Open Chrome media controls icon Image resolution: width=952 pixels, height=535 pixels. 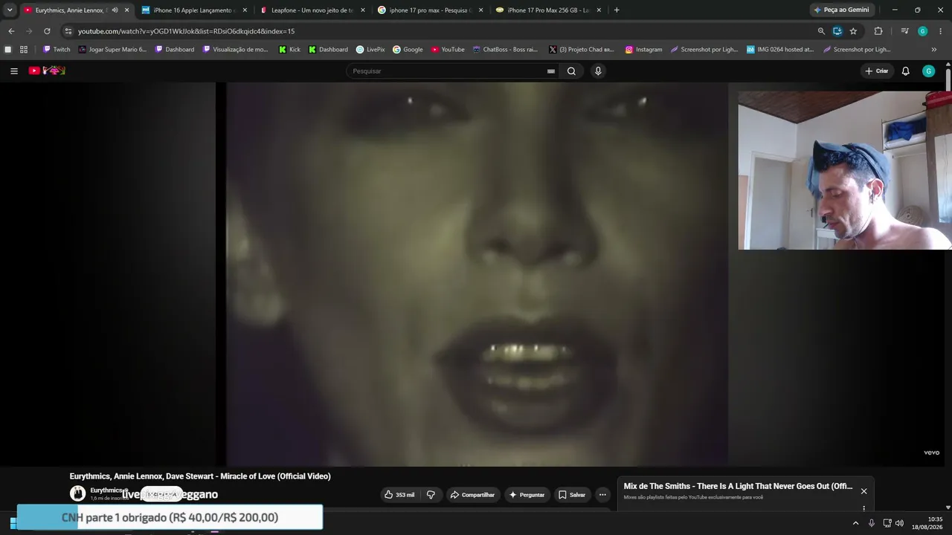(x=904, y=31)
